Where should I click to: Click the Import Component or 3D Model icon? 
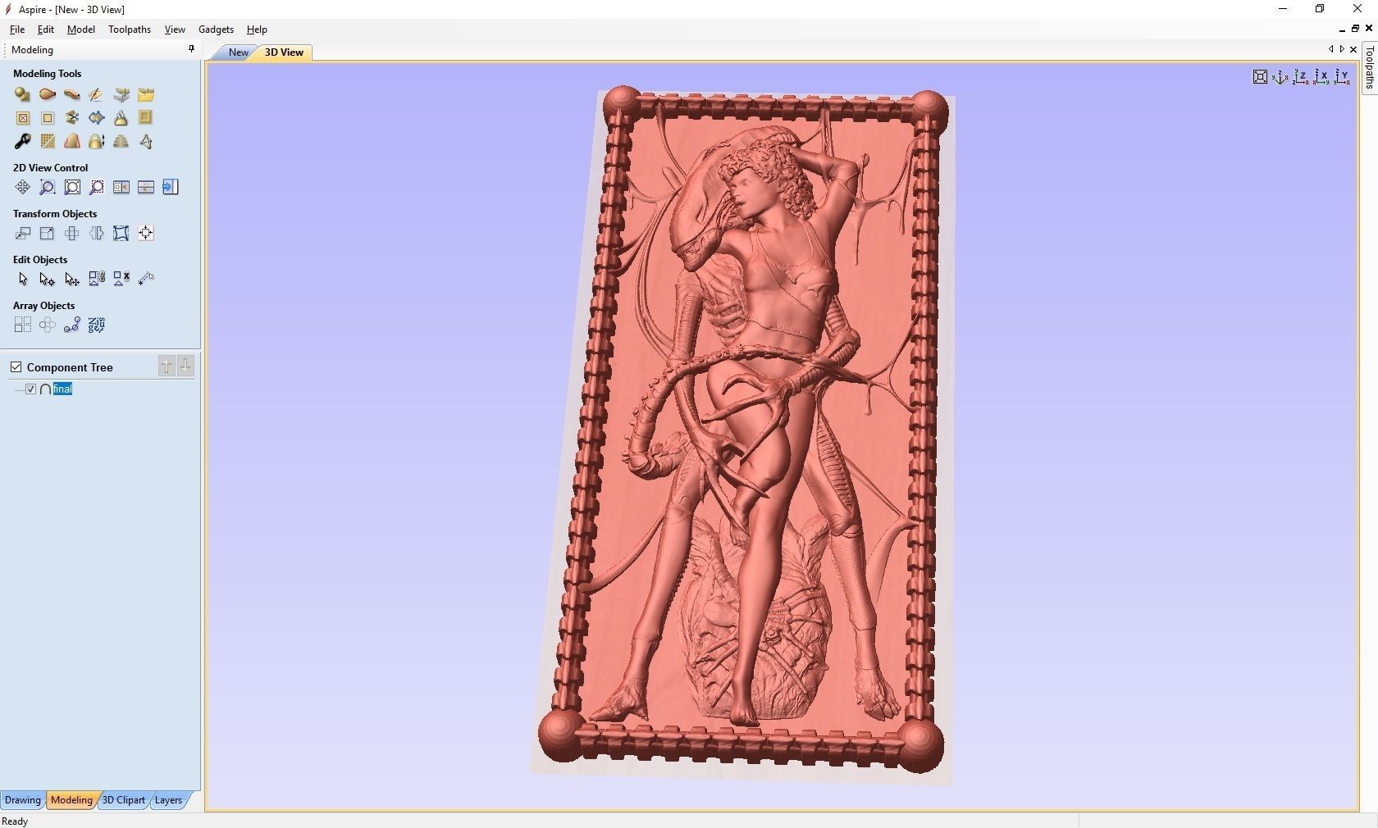(121, 95)
